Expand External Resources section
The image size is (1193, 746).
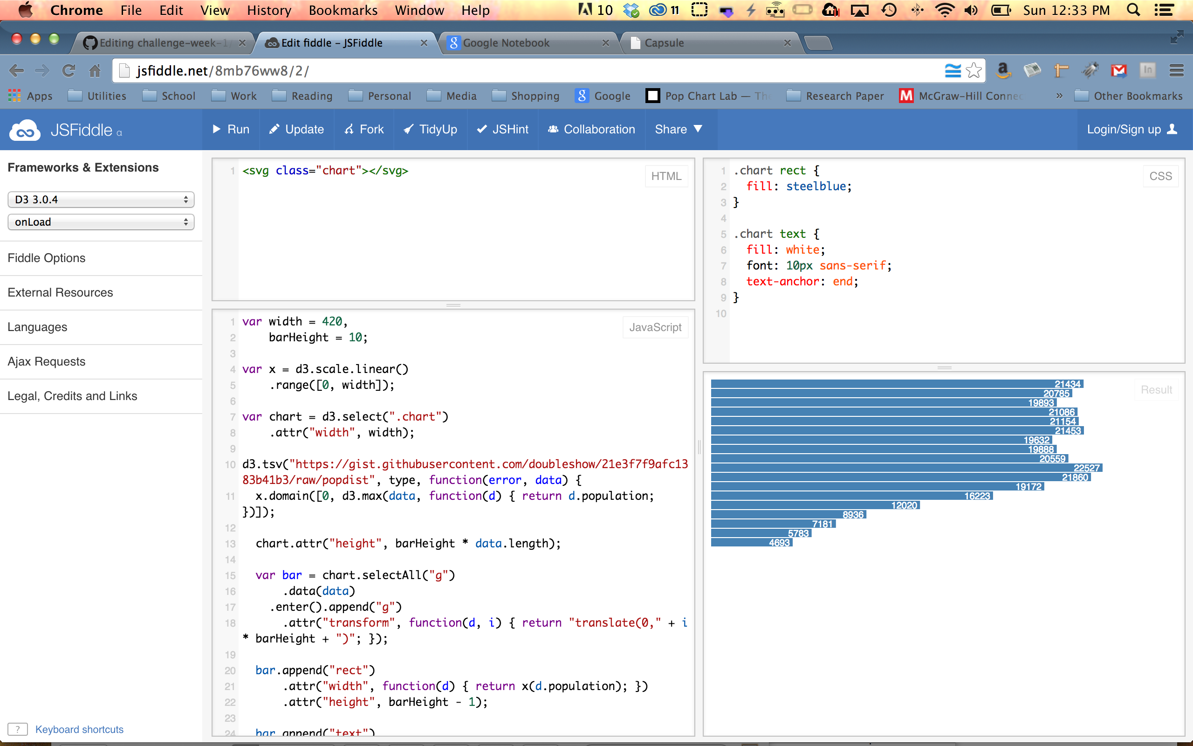pos(101,293)
